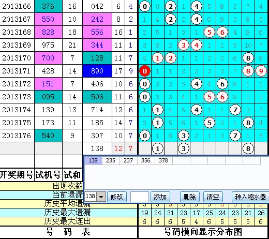Click the circled 1 in the bottom prediction row

(x=158, y=148)
